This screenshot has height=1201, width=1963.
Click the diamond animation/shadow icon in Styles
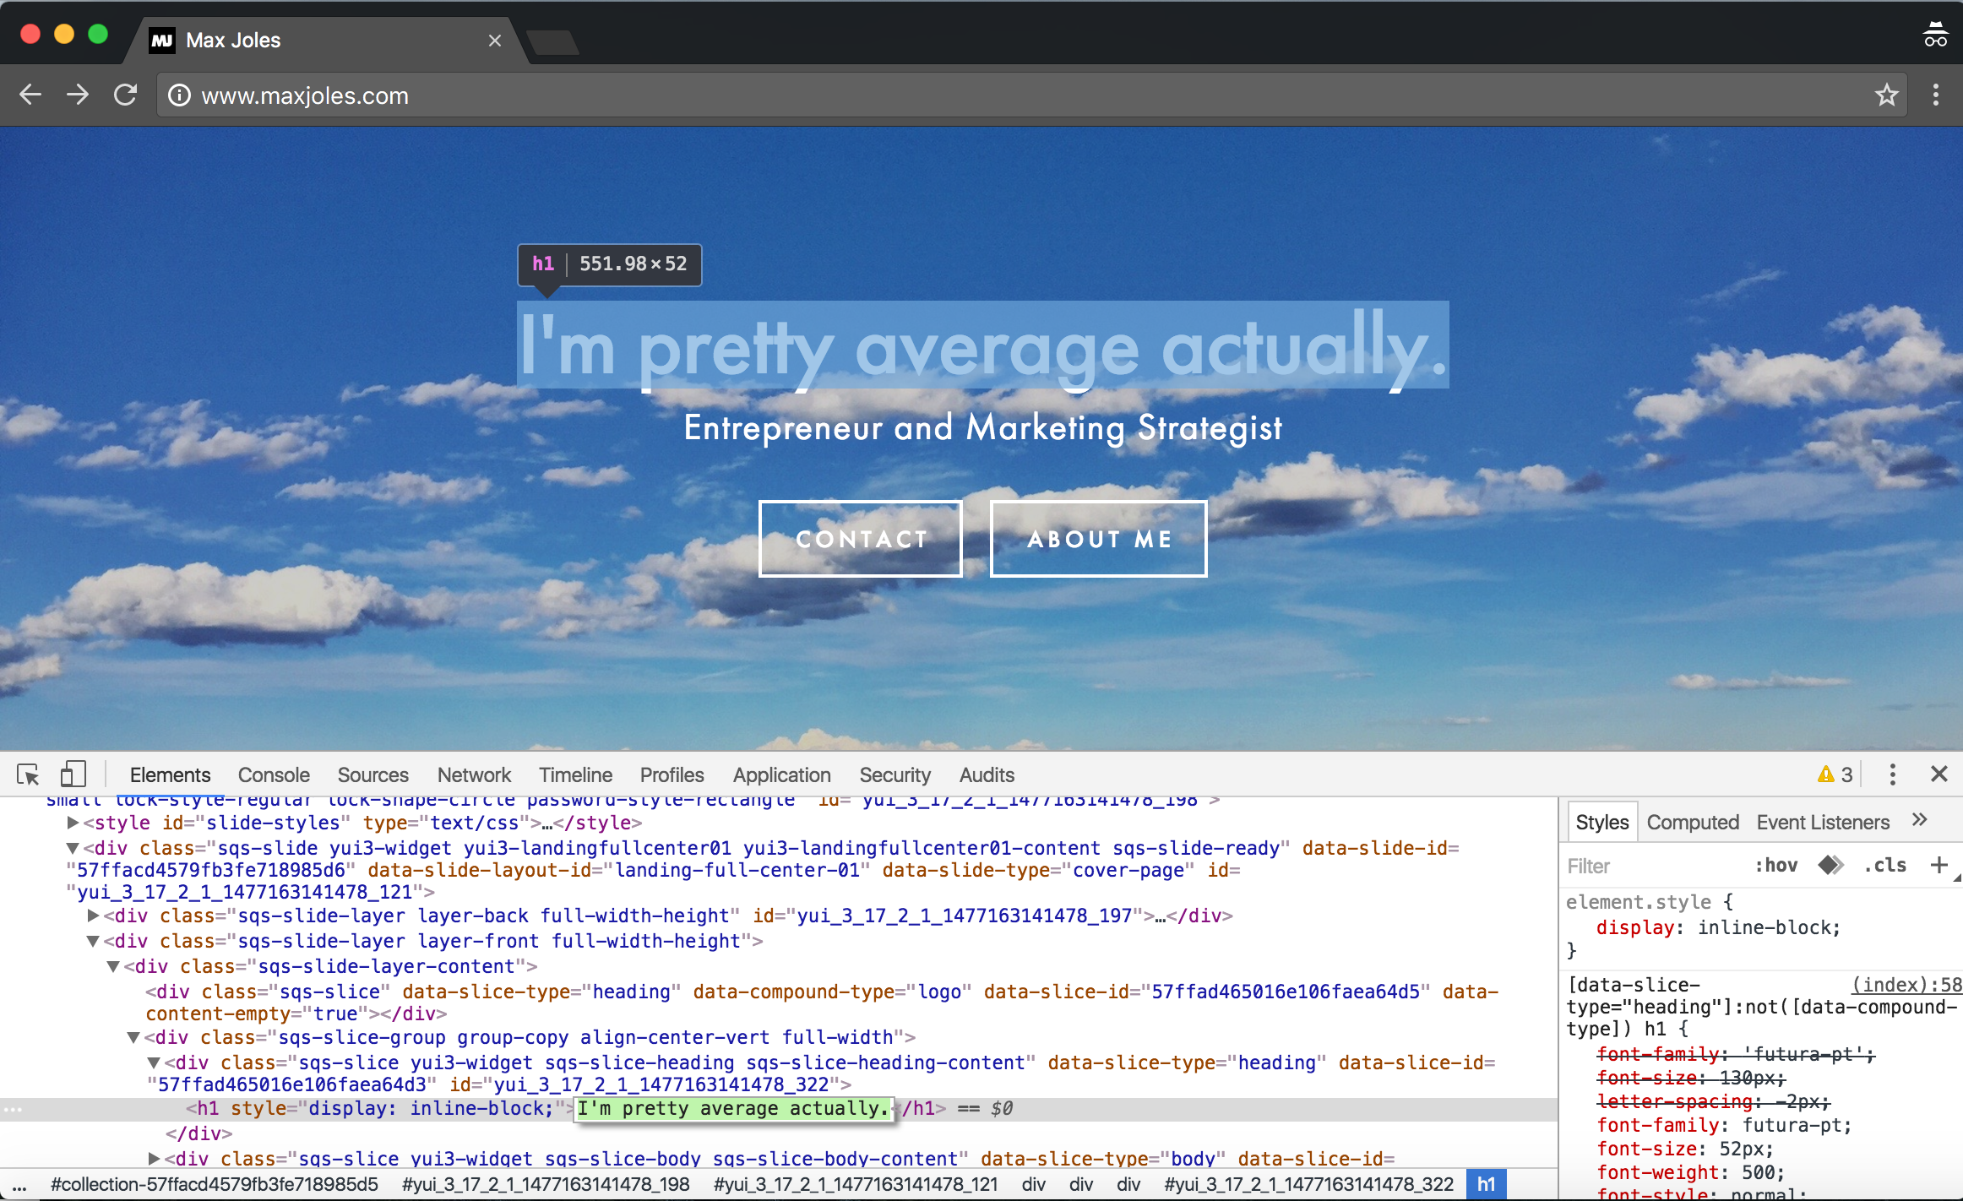point(1830,866)
